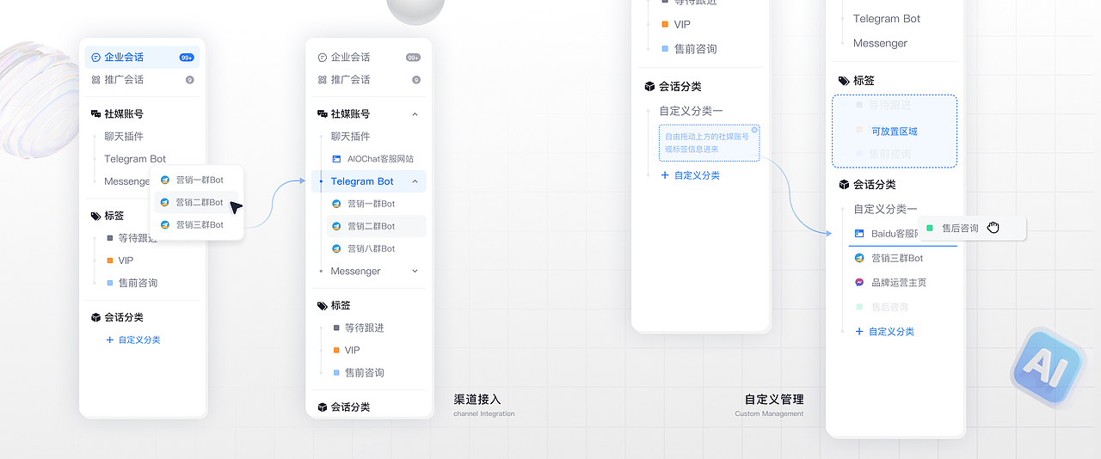Open 企业会话 in the collapsed sidebar panel
1101x459 pixels.
[142, 58]
